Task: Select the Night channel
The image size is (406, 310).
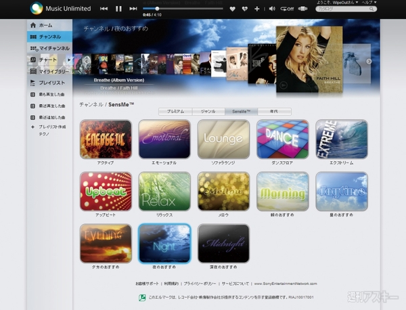Action: [164, 244]
